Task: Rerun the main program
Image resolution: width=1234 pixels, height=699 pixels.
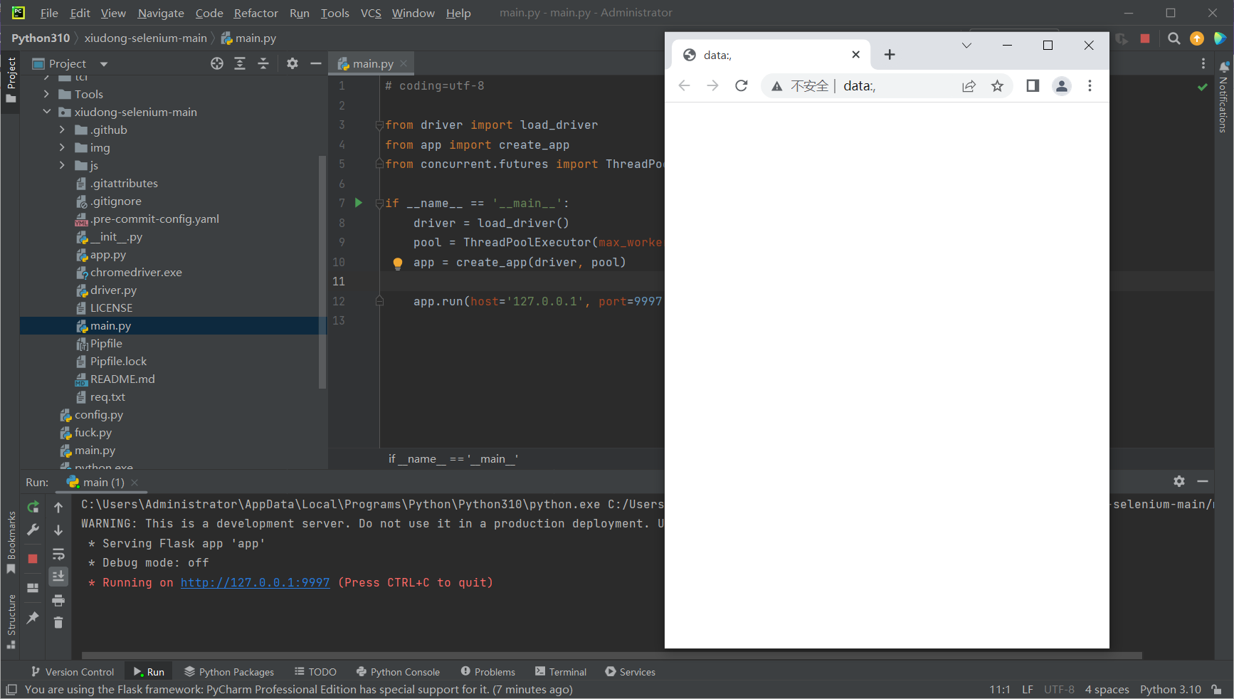Action: [33, 507]
